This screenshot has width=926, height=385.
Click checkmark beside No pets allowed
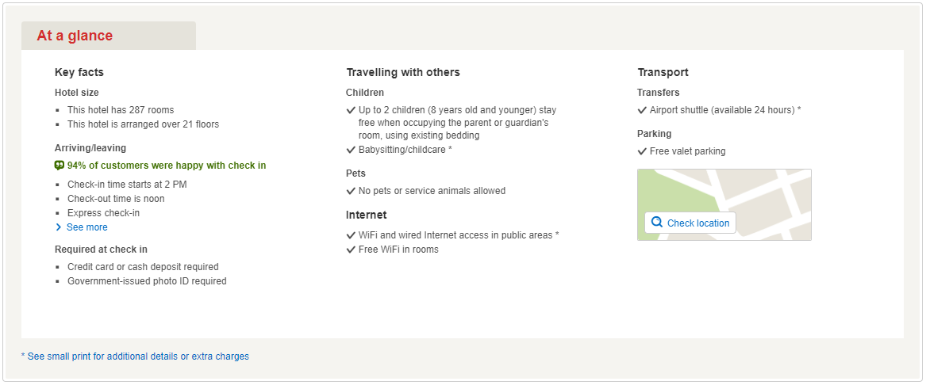tap(351, 191)
